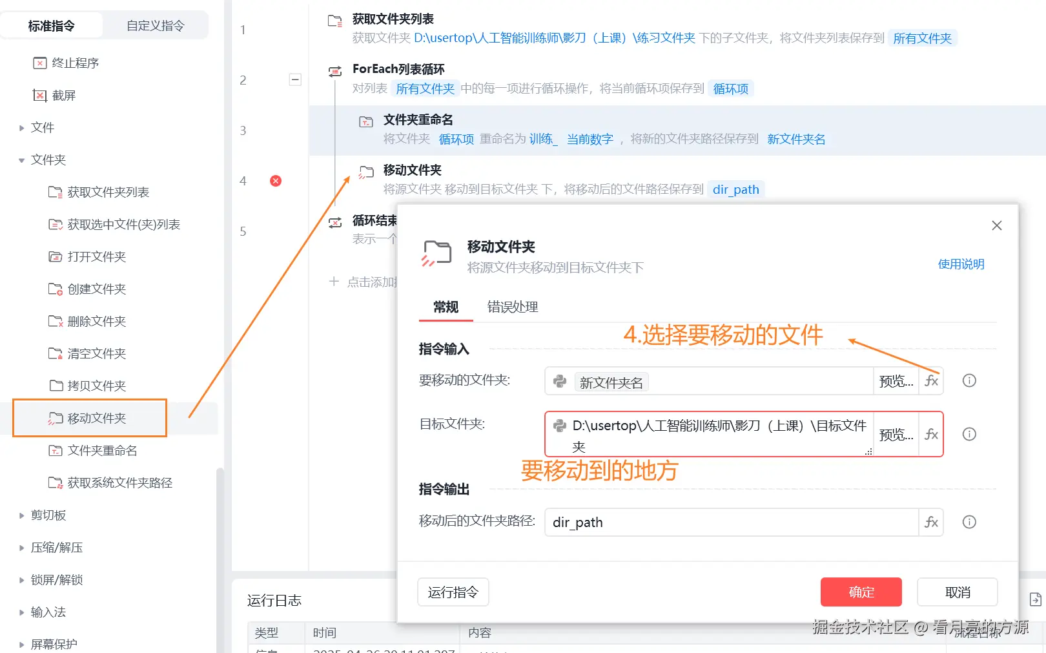1046x653 pixels.
Task: Show info for 目标文件夹
Action: 969,434
